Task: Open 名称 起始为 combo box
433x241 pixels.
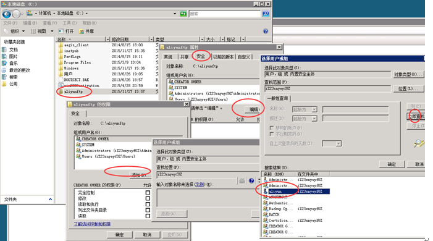Action: [305, 109]
